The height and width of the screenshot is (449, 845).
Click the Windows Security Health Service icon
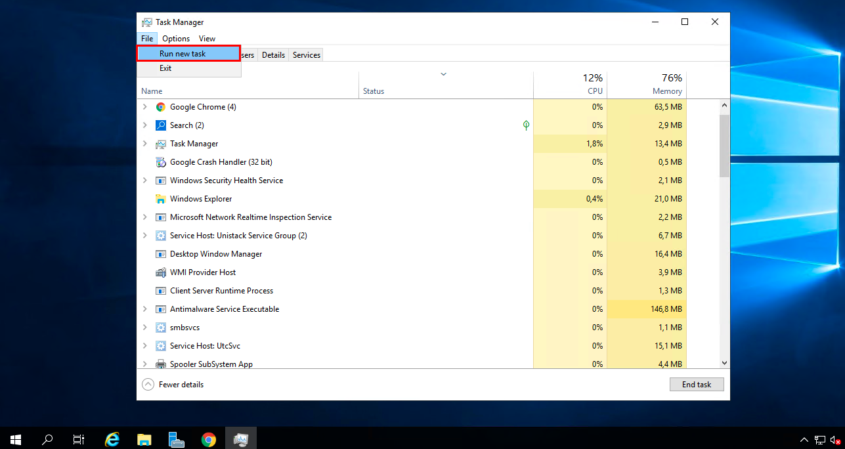tap(161, 181)
